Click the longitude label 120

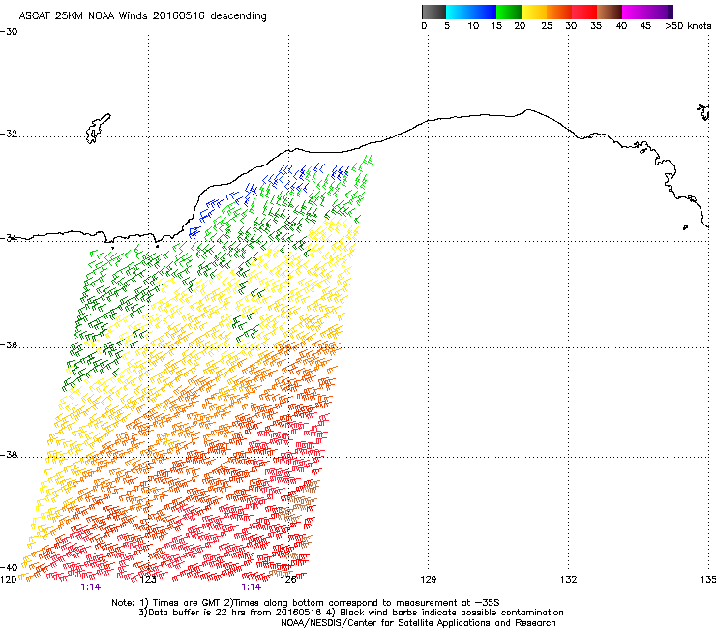(8, 580)
